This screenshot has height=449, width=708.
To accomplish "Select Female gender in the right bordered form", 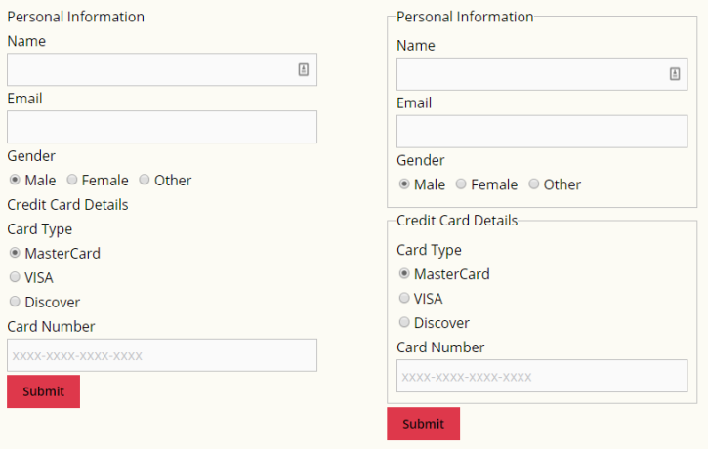I will pos(462,184).
